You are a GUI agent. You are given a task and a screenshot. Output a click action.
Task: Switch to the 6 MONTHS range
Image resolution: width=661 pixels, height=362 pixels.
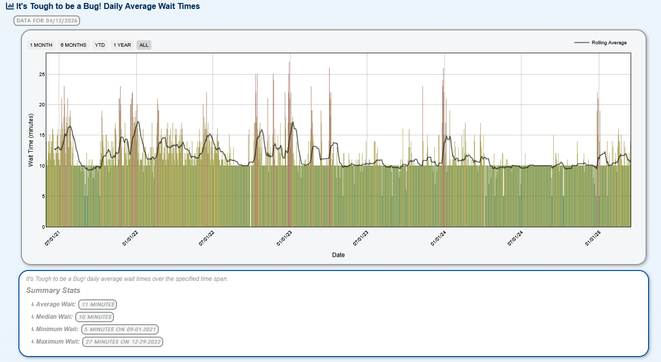point(73,45)
